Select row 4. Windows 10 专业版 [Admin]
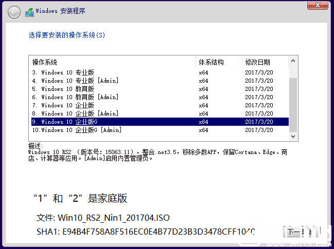 (160, 81)
